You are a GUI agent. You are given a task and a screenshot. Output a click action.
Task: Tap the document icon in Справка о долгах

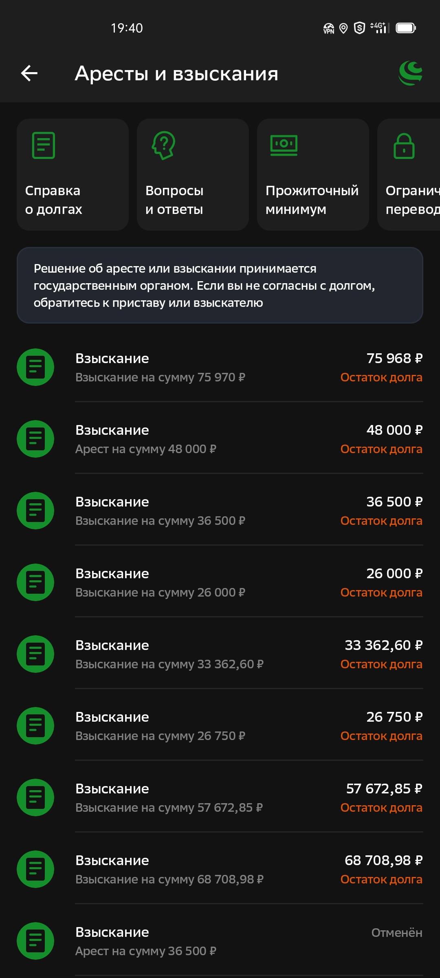click(44, 145)
